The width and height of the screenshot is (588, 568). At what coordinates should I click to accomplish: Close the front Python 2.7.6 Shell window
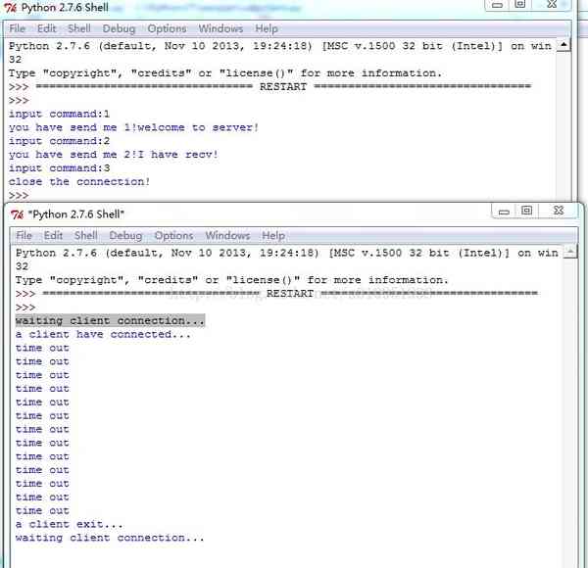[x=559, y=211]
